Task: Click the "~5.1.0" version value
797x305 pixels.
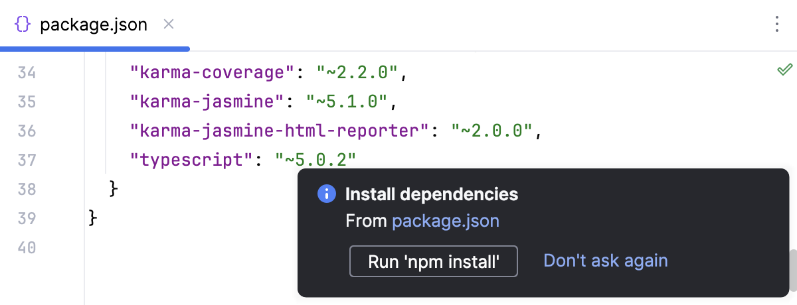Action: [x=346, y=102]
